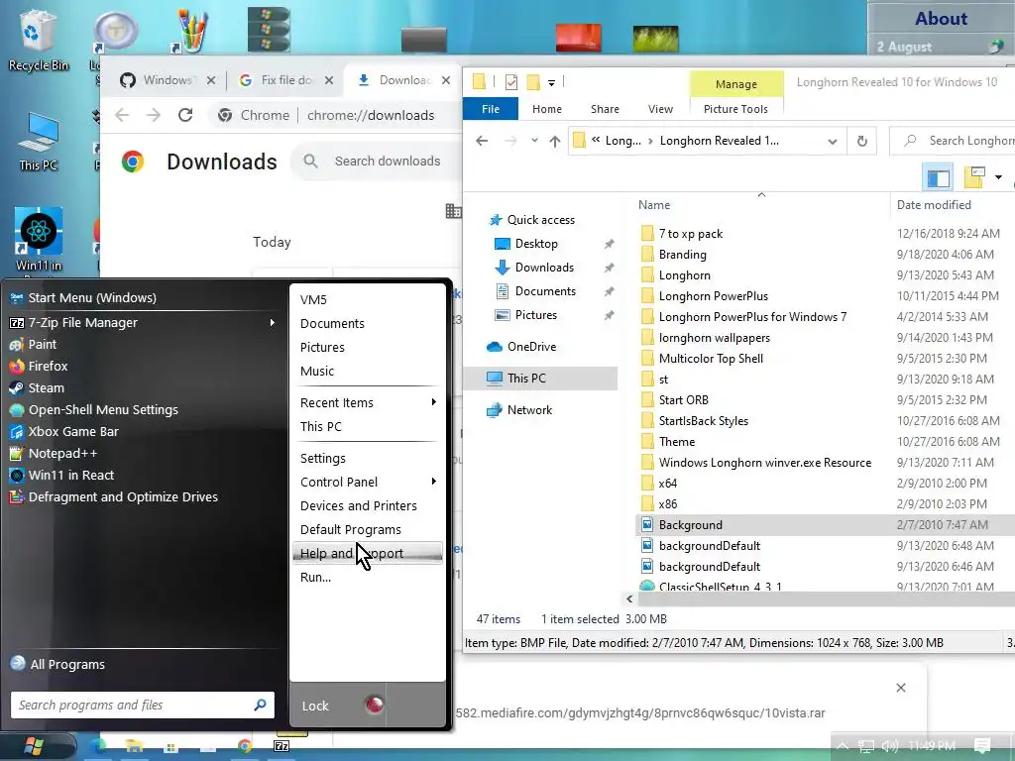The image size is (1015, 761).
Task: Open the address bar history dropdown
Action: (833, 141)
